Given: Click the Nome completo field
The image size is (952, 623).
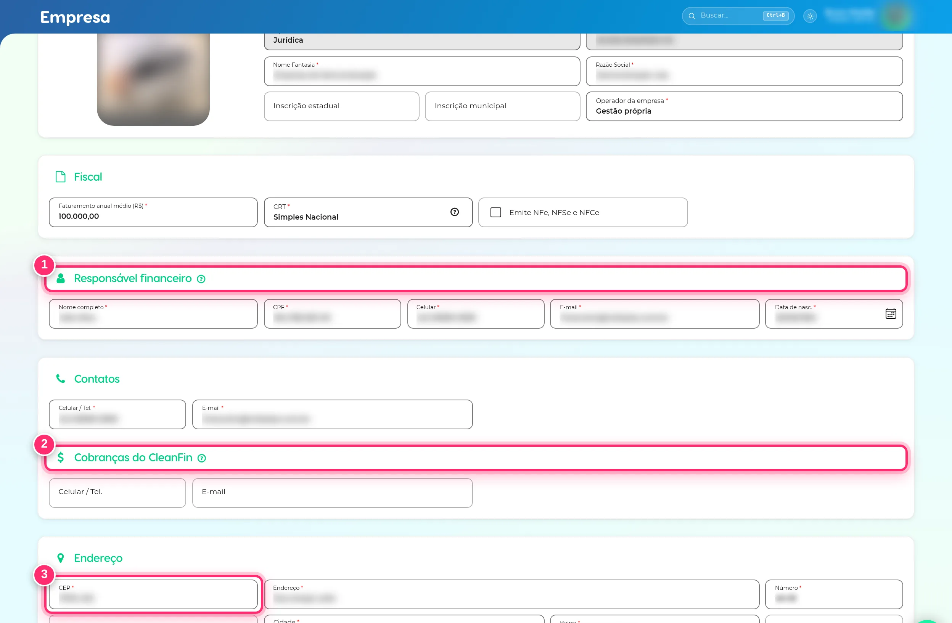Looking at the screenshot, I should [153, 314].
